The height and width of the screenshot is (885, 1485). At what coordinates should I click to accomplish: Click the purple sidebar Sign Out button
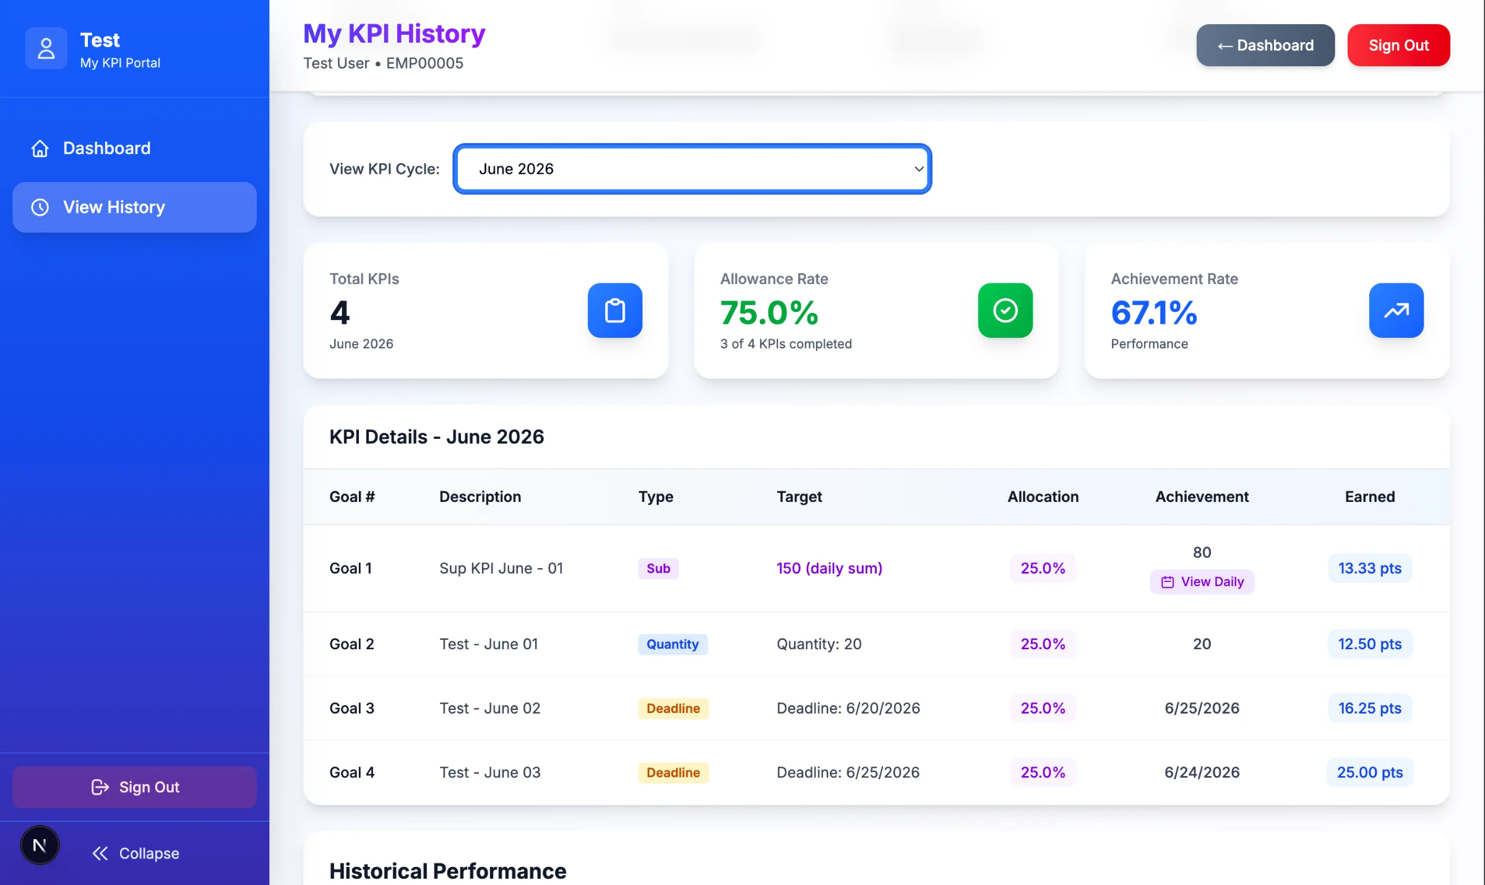(x=134, y=787)
